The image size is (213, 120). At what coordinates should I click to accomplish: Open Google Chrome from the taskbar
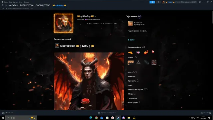pos(96,118)
